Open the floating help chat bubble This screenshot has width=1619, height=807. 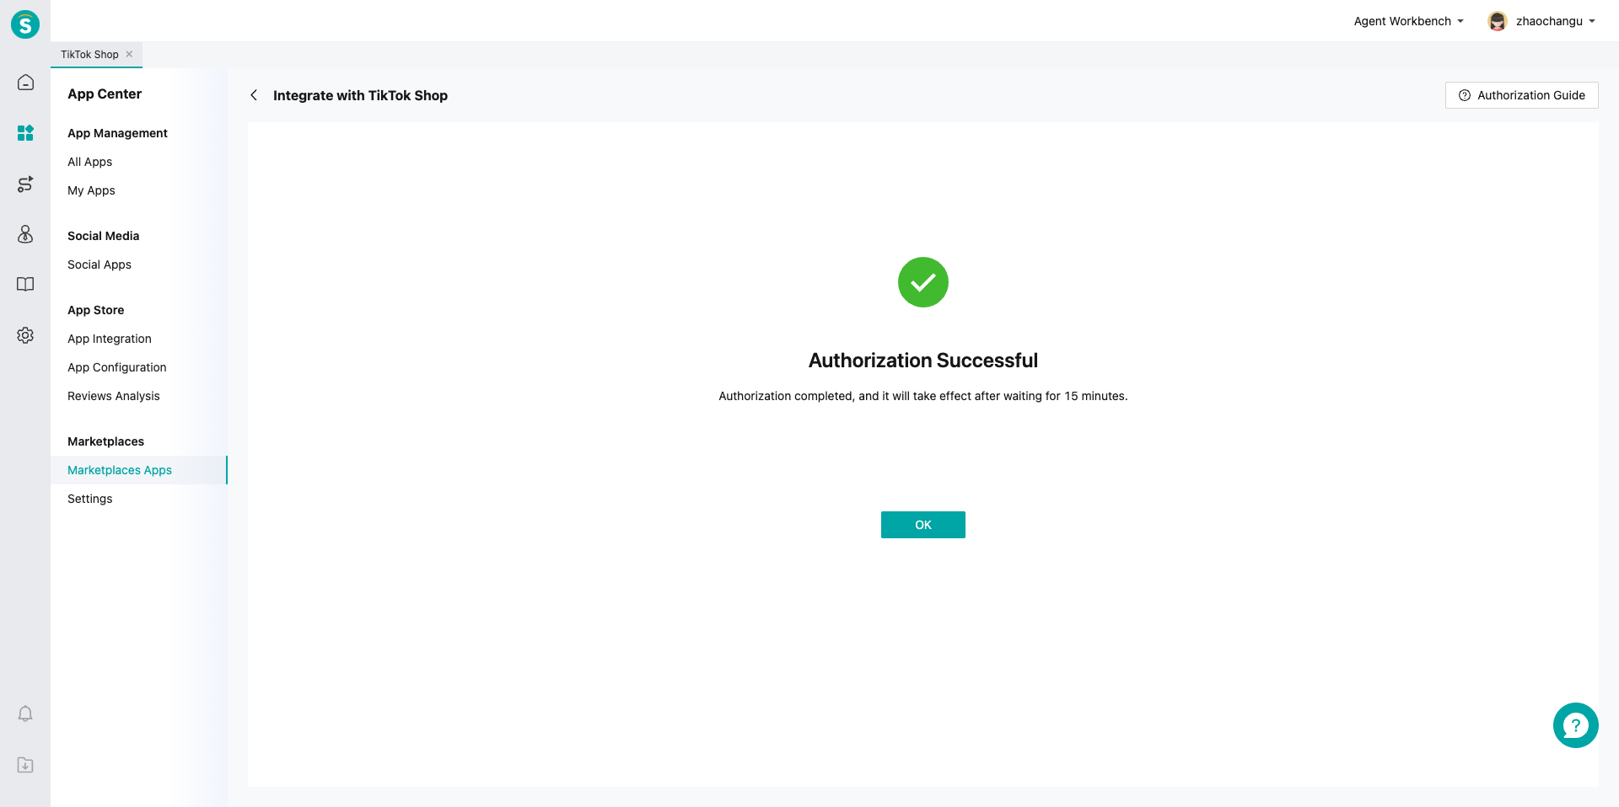[x=1575, y=725]
